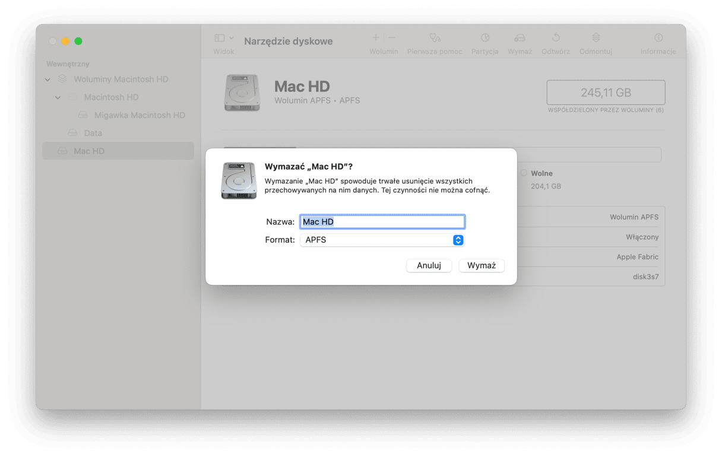
Task: Confirm with the Wymaż dialog button
Action: click(482, 265)
